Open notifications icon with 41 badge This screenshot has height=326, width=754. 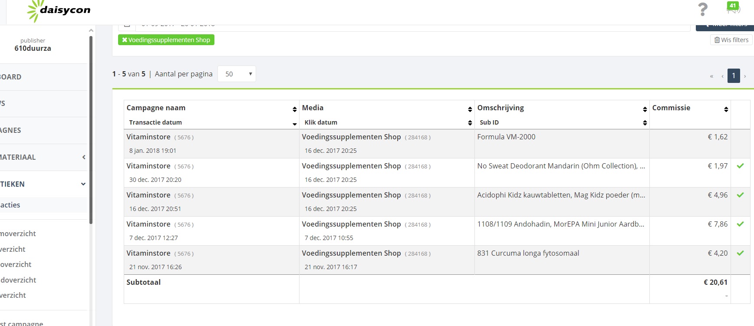[733, 7]
